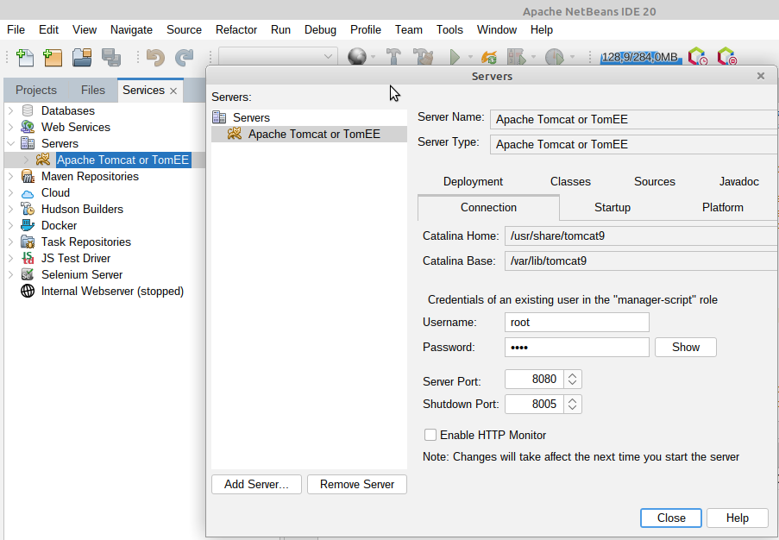The height and width of the screenshot is (540, 779).
Task: Increase the Server Port with up arrow
Action: point(572,375)
